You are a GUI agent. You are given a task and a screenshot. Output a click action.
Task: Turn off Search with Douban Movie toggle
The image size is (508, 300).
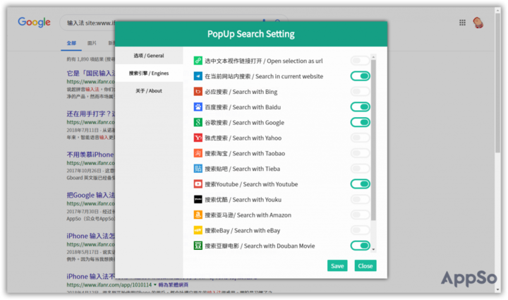coord(360,246)
